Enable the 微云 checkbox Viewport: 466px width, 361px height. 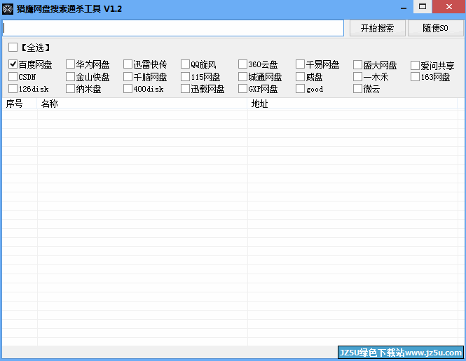(358, 88)
